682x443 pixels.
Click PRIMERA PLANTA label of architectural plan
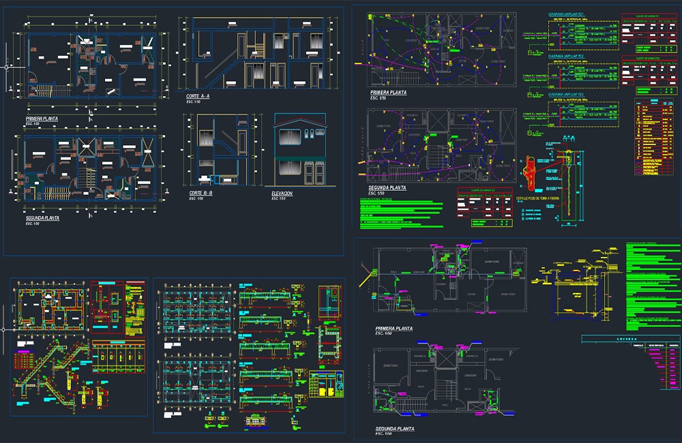point(42,119)
